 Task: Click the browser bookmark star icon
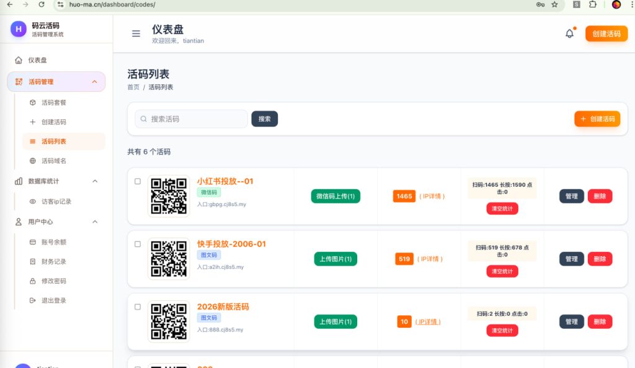(554, 4)
